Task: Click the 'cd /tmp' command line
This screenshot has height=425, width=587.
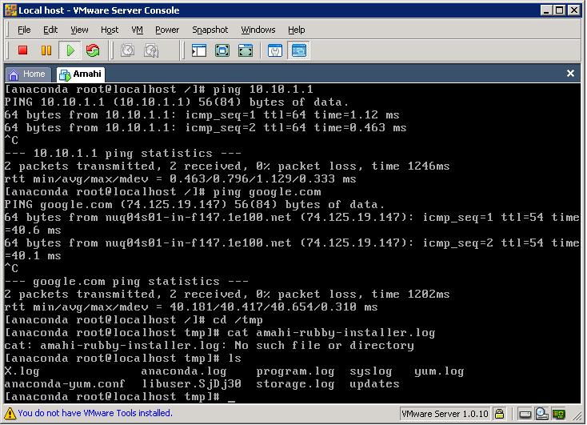Action: [134, 320]
